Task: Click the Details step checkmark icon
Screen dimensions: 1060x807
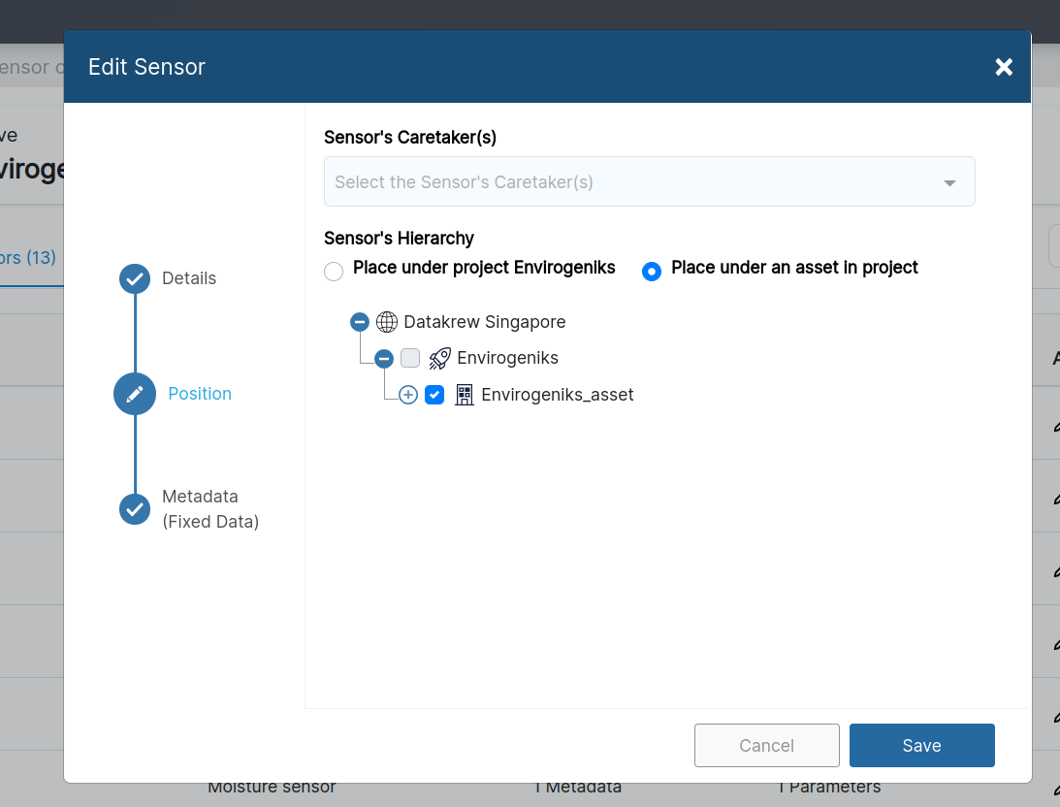Action: (134, 278)
